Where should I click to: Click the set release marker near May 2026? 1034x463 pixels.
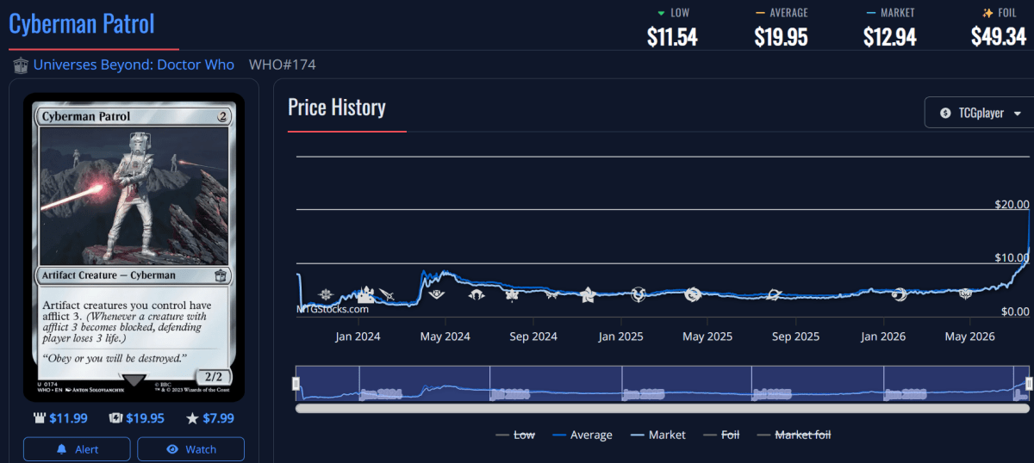click(965, 293)
